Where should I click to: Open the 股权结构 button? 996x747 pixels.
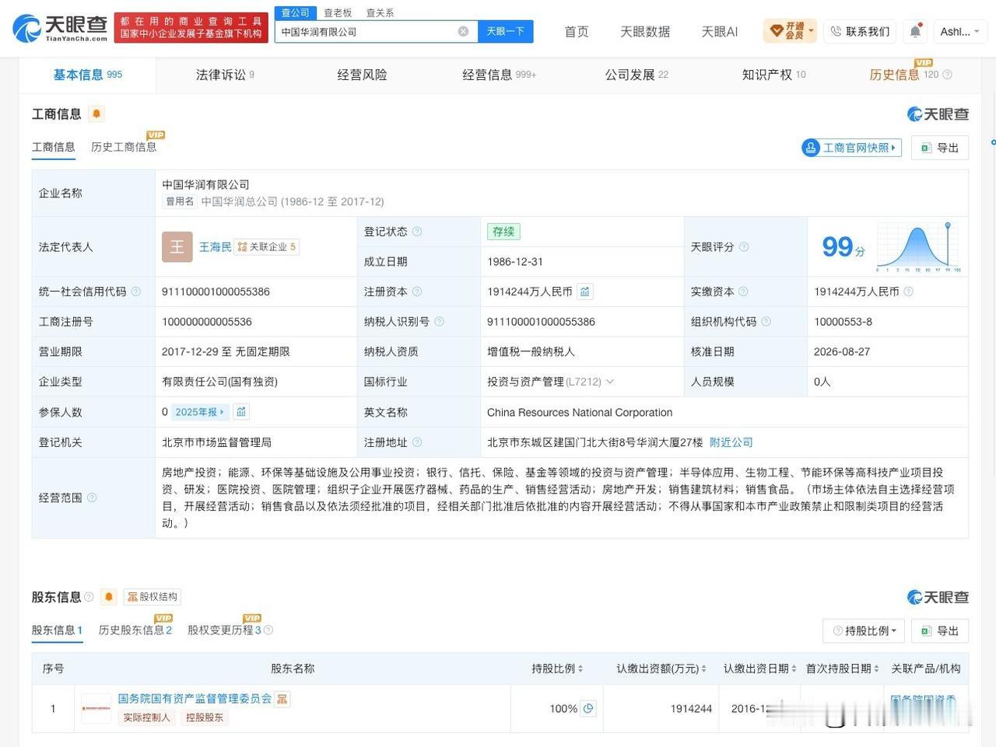coord(153,597)
